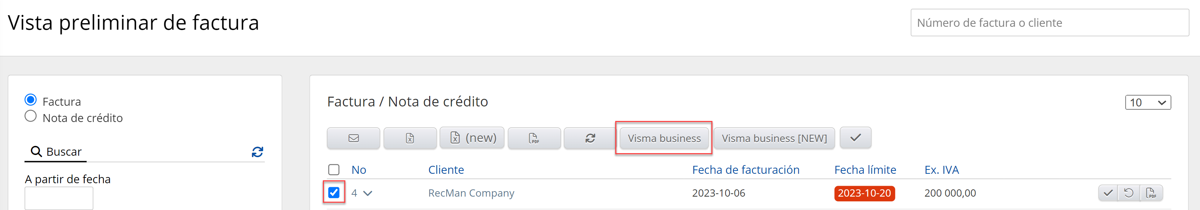Click the toolbar checkmark approve button
The image size is (1200, 210).
855,138
